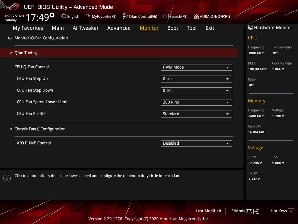Image resolution: width=298 pixels, height=224 pixels.
Task: Click the memory frequency 2400 MHz
Action: (256, 116)
